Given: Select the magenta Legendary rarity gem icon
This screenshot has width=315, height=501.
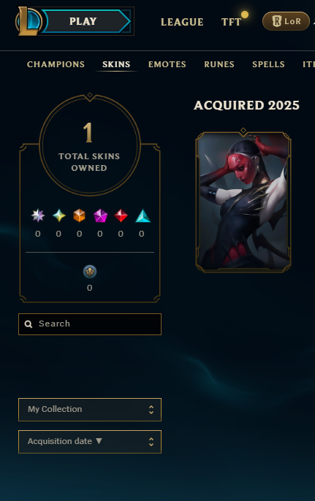Looking at the screenshot, I should (100, 215).
